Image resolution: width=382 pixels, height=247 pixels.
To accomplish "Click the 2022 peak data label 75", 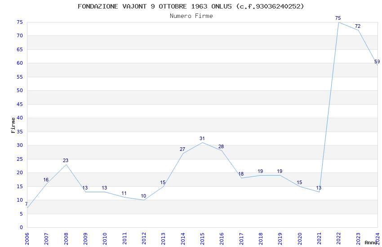I will (338, 18).
